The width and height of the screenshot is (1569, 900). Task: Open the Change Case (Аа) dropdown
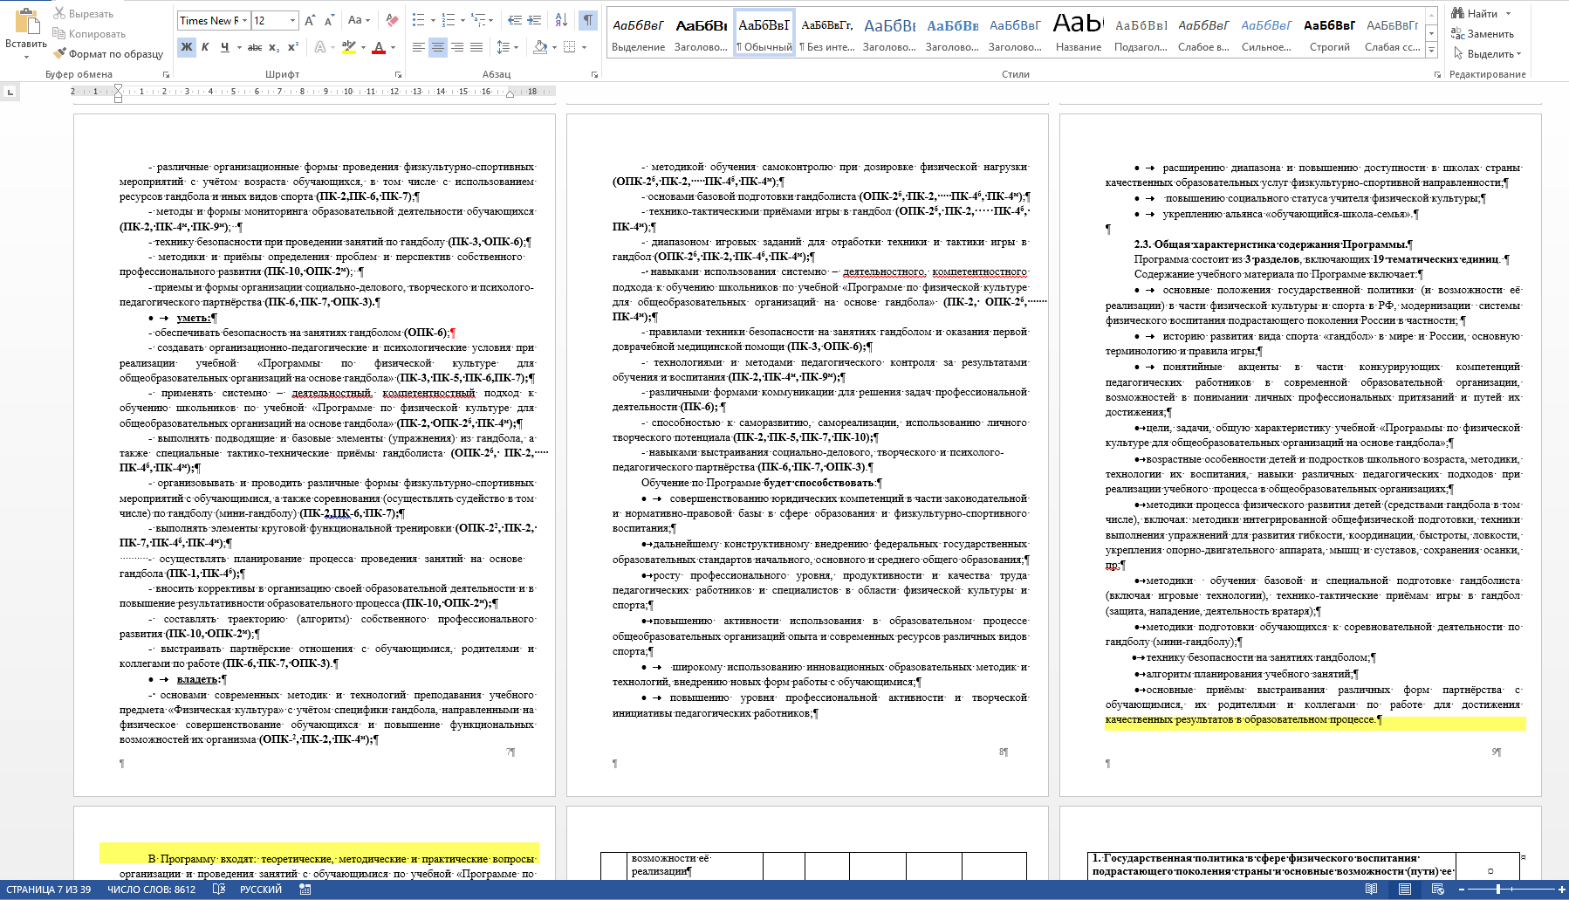tap(359, 20)
